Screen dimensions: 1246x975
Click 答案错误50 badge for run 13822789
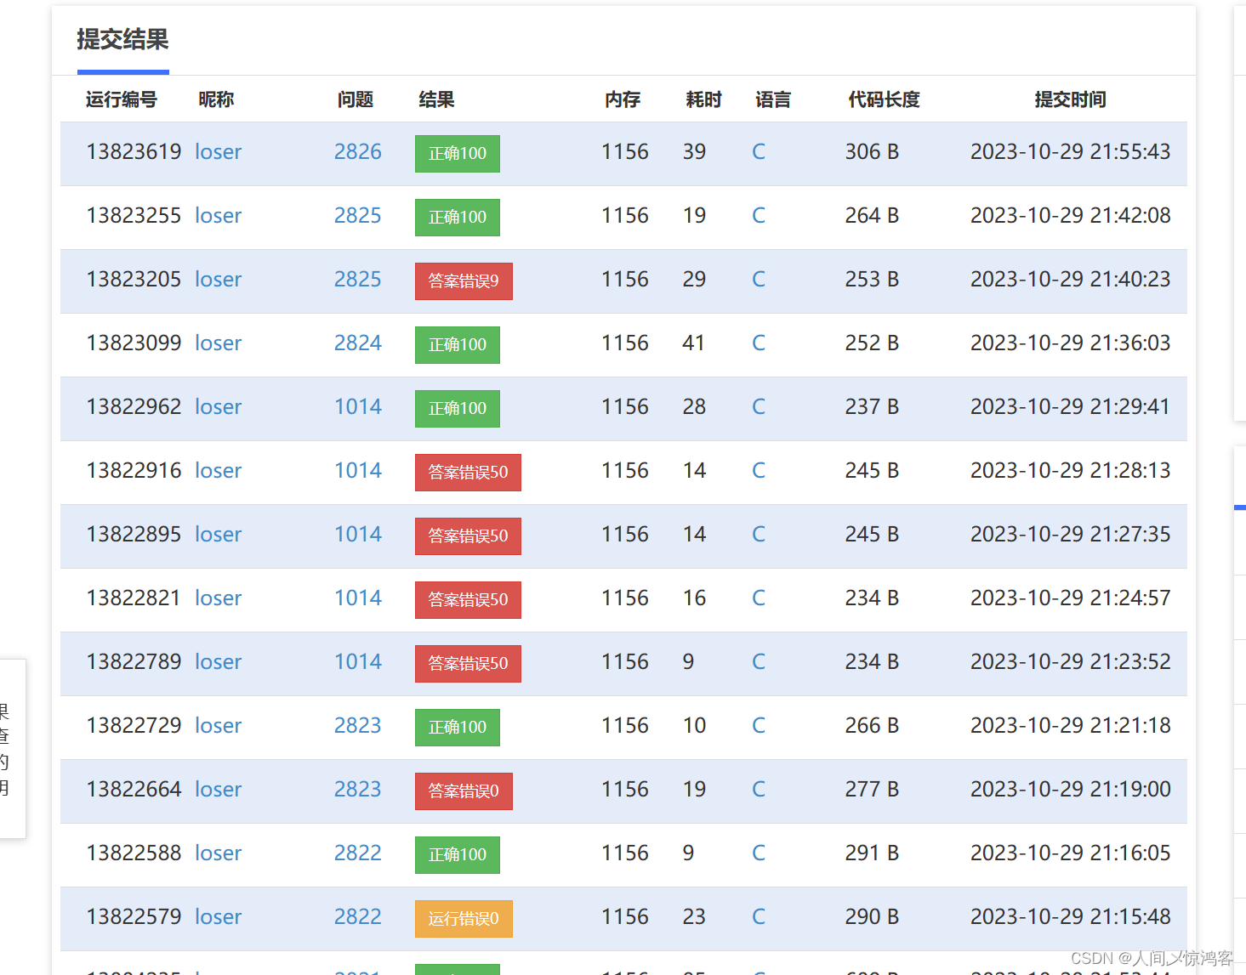coord(468,664)
